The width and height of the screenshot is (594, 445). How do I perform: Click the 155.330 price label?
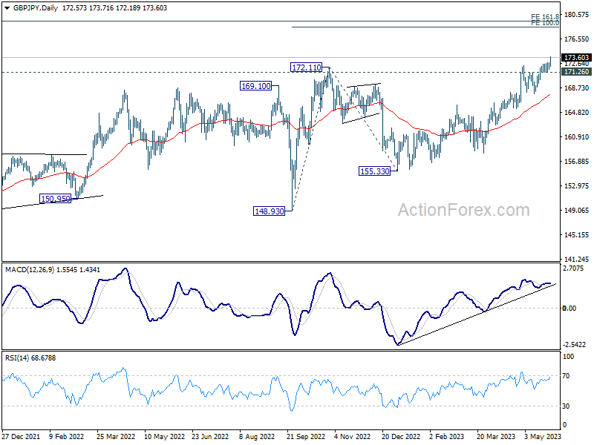375,171
